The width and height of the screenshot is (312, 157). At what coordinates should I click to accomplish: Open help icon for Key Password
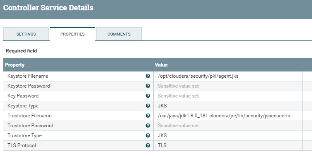tap(148, 96)
